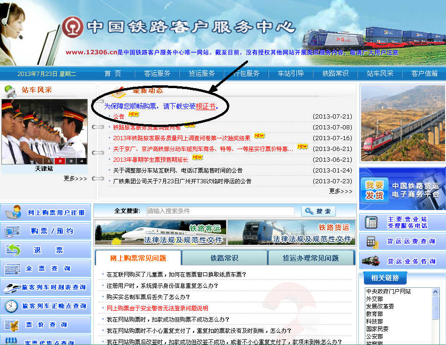Click 货运业务咨询 train icon
The image size is (446, 345).
[x=372, y=261]
